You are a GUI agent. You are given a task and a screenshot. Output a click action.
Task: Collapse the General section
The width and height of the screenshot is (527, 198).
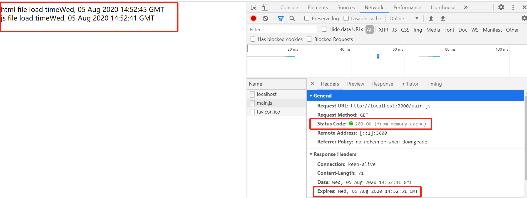311,96
